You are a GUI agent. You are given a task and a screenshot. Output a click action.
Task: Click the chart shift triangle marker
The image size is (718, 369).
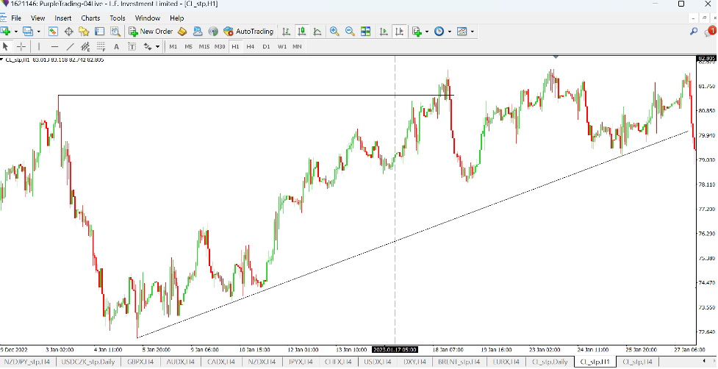[x=556, y=57]
